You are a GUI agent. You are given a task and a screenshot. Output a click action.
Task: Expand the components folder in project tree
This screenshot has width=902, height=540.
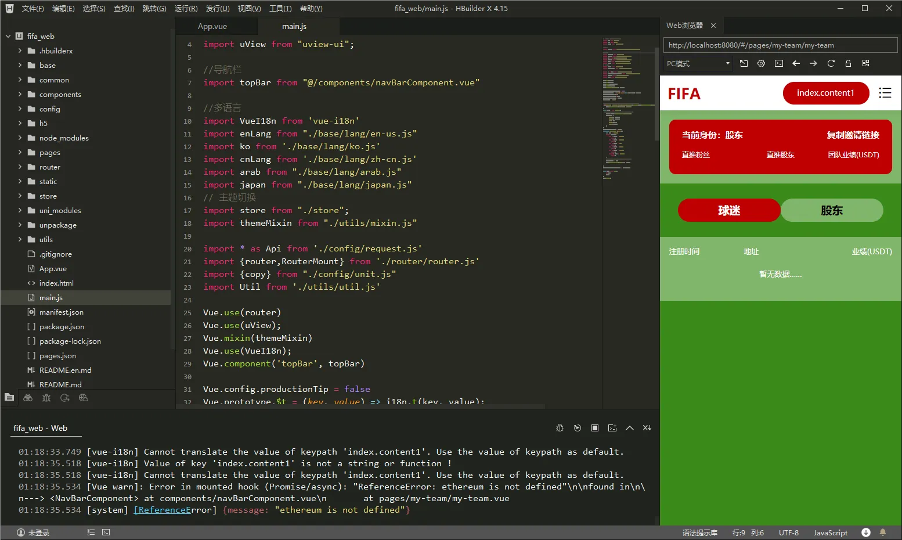pos(60,95)
